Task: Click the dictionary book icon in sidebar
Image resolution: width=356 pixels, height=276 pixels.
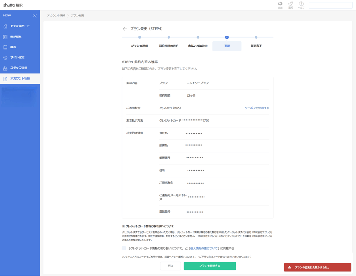Action: (5, 47)
